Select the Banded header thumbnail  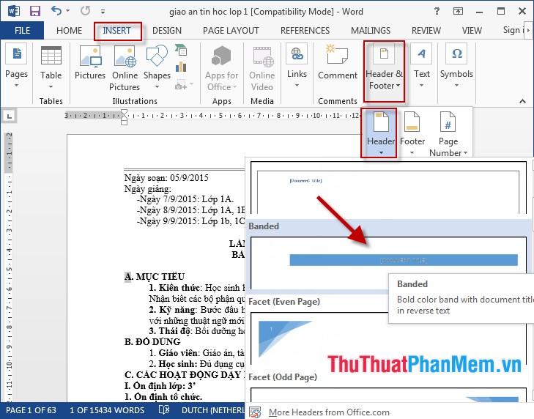point(388,263)
